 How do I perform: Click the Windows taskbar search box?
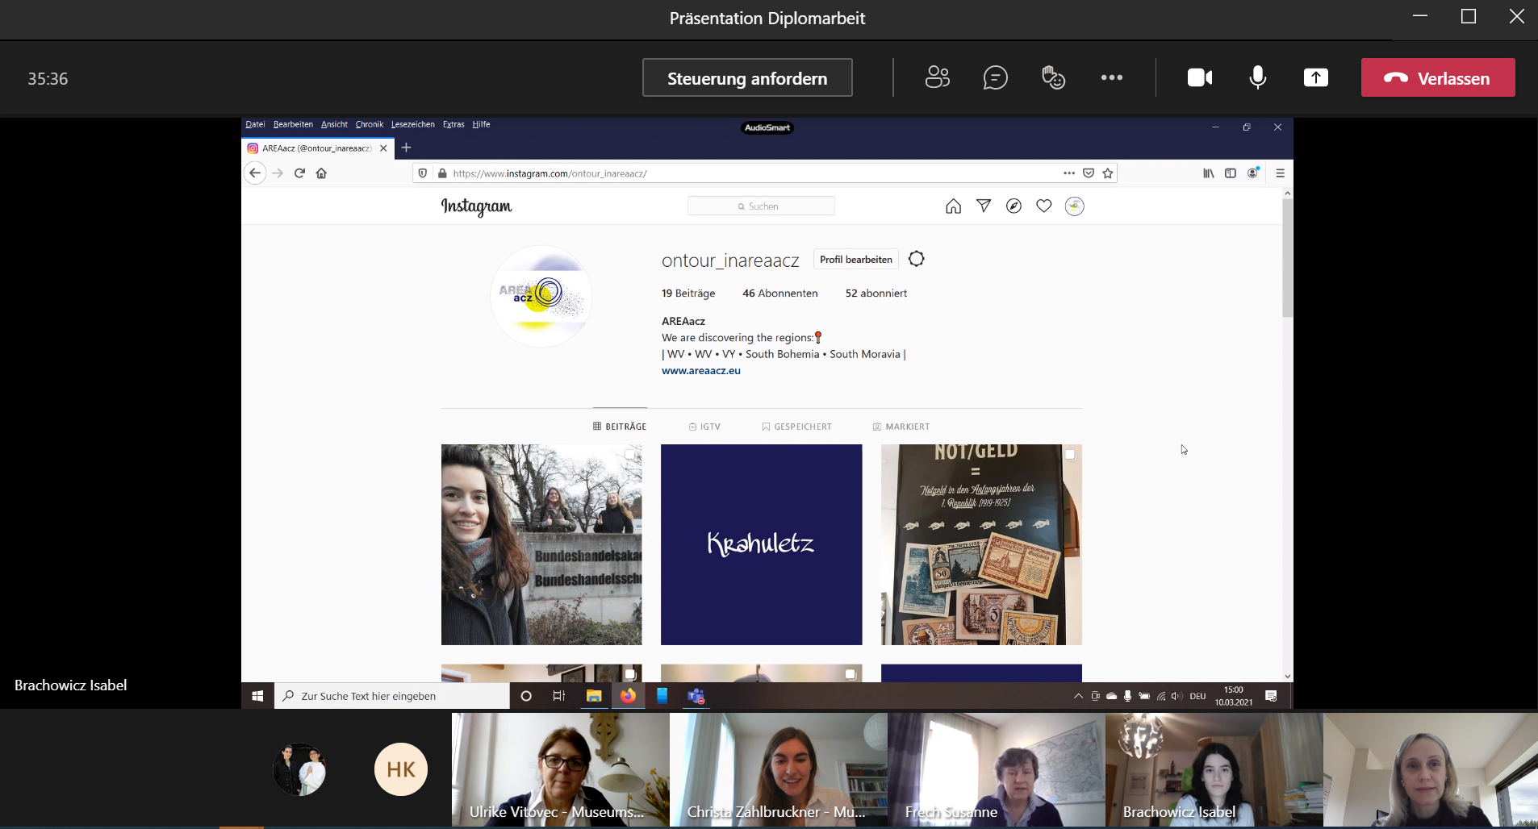click(x=392, y=696)
